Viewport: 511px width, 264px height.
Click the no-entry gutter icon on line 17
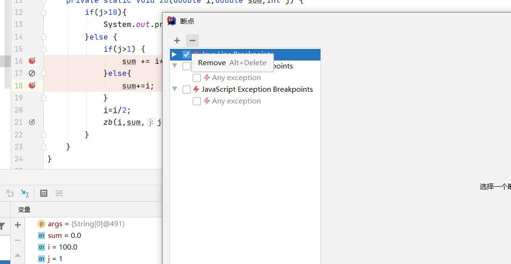[x=32, y=74]
